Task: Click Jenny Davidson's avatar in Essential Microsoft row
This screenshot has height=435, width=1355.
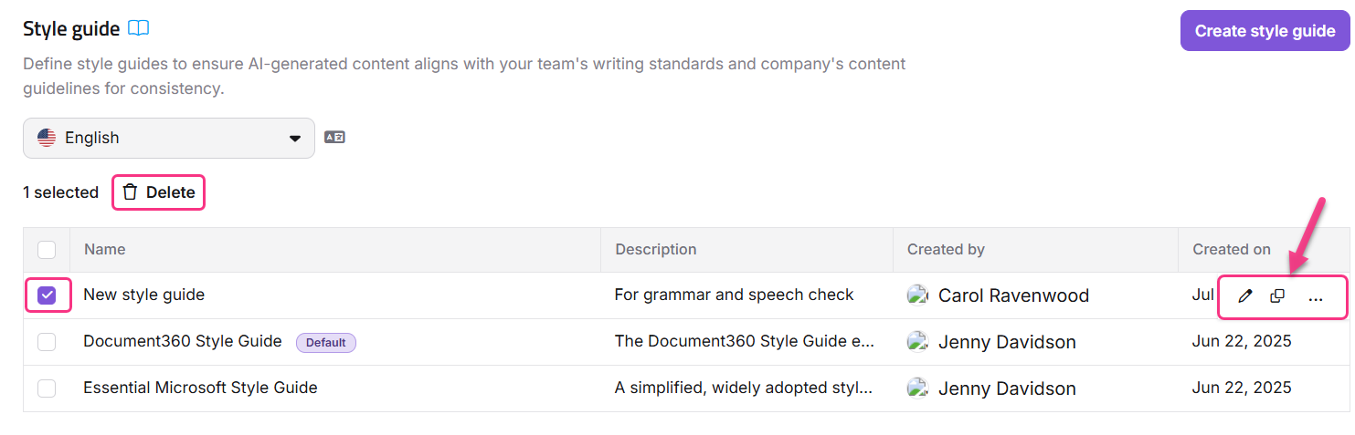Action: (x=917, y=388)
